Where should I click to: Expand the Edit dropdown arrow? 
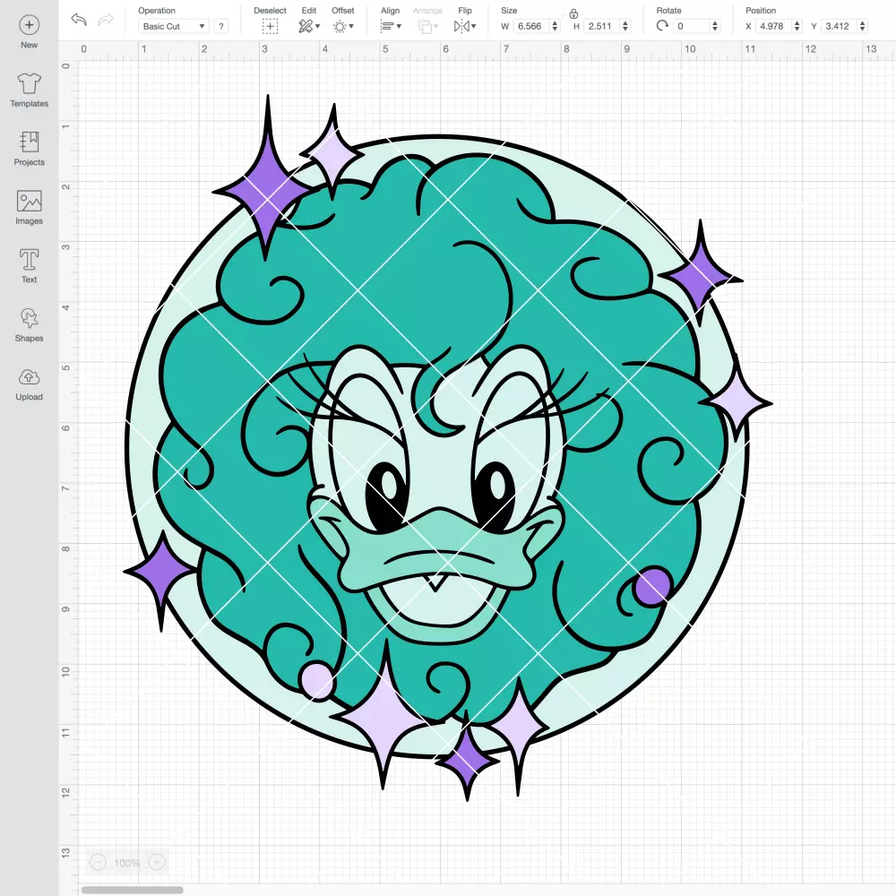(318, 26)
